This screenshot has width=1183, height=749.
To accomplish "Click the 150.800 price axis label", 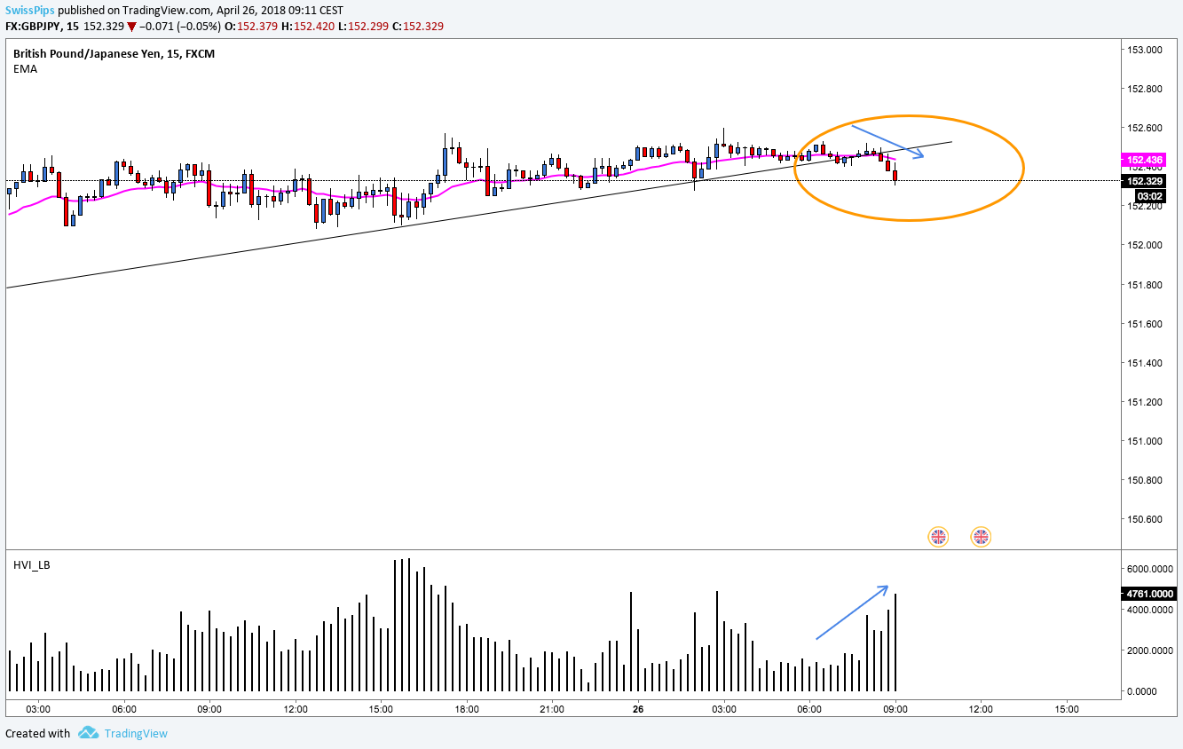I will tap(1145, 480).
